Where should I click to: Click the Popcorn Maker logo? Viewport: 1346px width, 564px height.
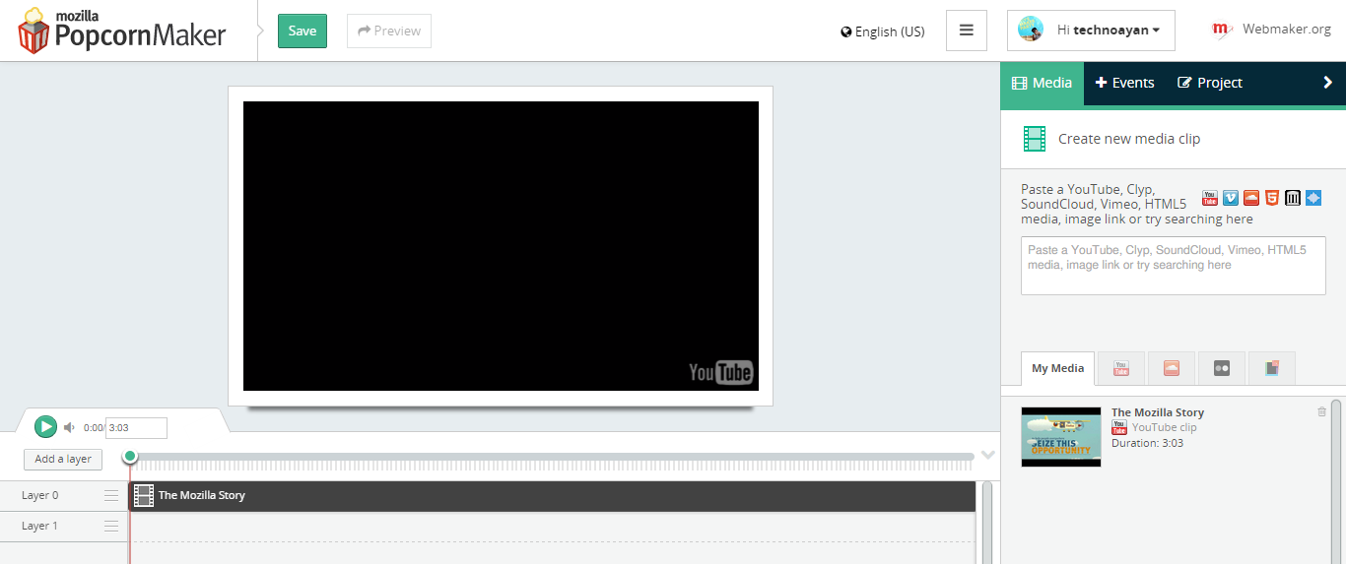click(x=122, y=31)
